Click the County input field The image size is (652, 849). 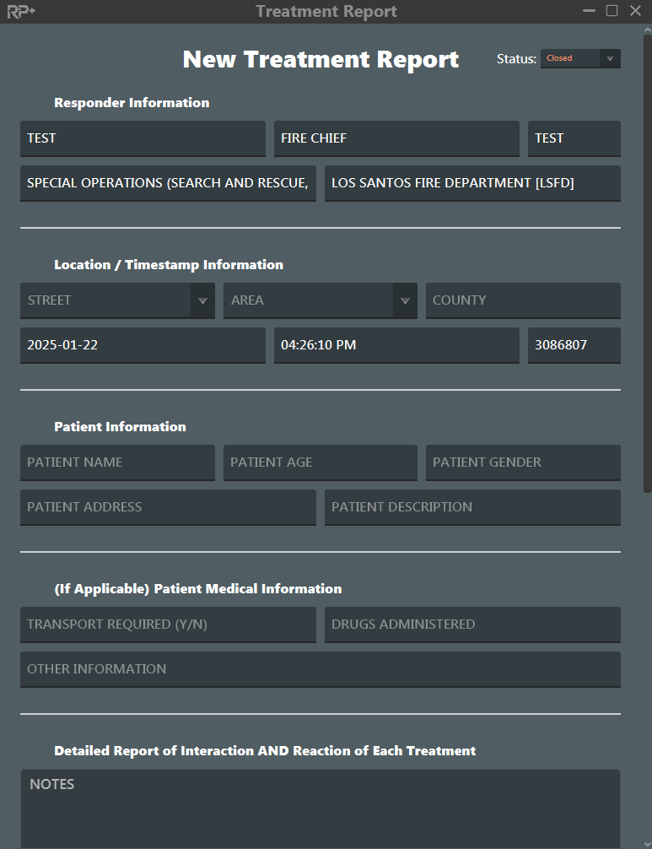point(522,300)
